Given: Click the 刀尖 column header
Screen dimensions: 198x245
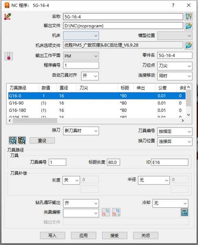Looking at the screenshot, I should tap(97, 88).
